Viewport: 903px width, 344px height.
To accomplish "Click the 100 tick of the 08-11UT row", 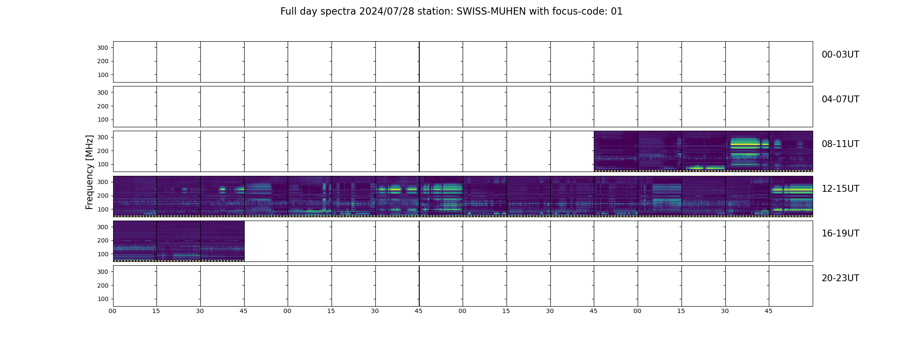I will (103, 164).
